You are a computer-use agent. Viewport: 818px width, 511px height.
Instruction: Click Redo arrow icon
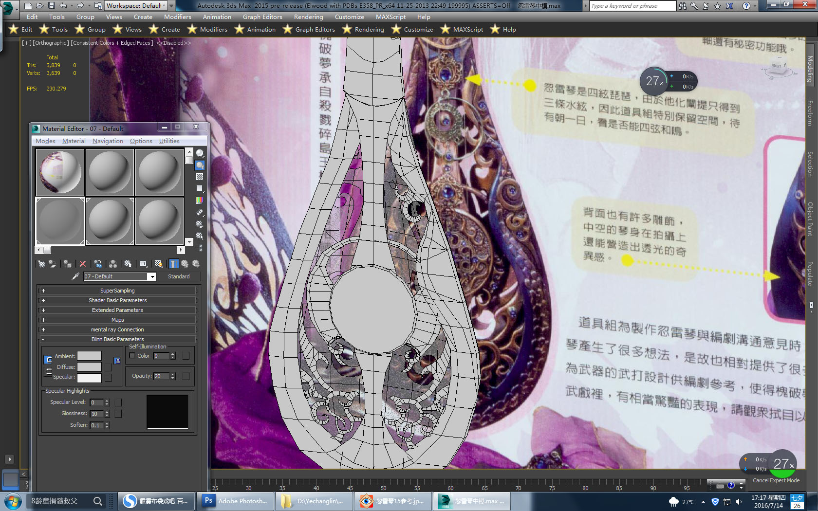point(80,6)
